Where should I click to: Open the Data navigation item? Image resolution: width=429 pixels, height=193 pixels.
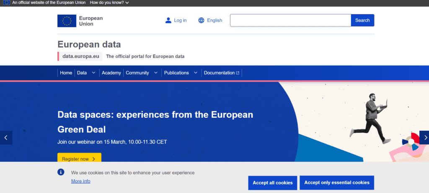coord(82,73)
